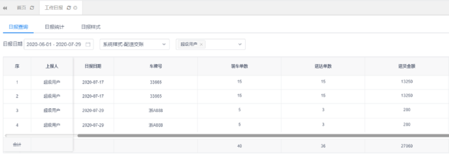Click the 装车单数 column header
The height and width of the screenshot is (154, 449).
[239, 66]
